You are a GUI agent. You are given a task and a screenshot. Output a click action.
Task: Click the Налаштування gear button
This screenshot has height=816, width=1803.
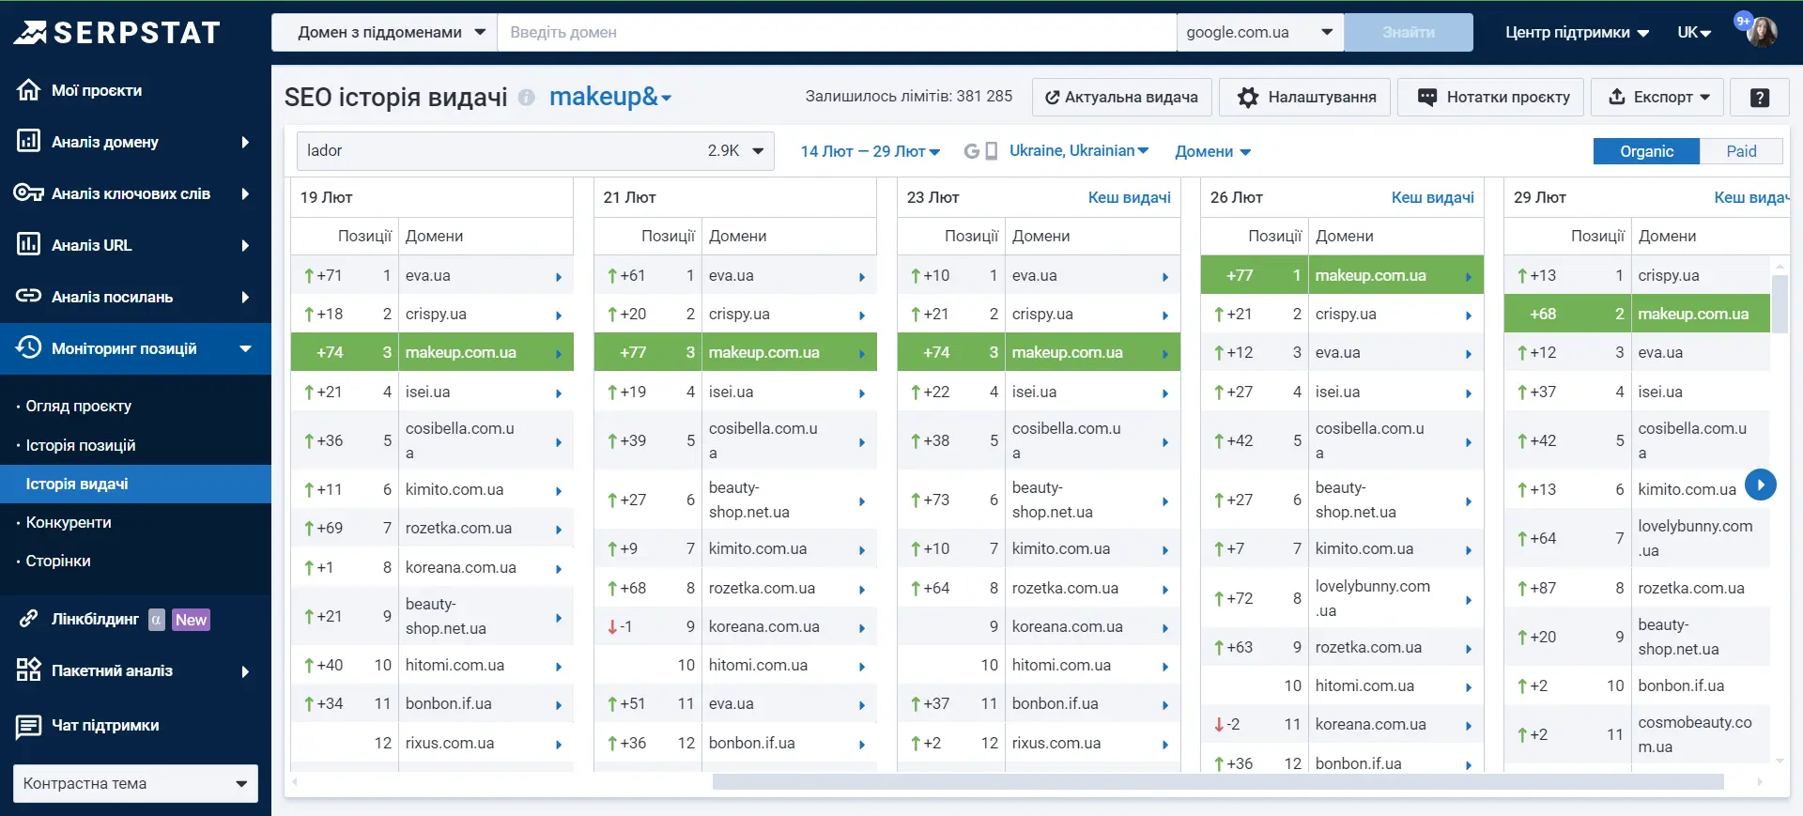pyautogui.click(x=1304, y=97)
